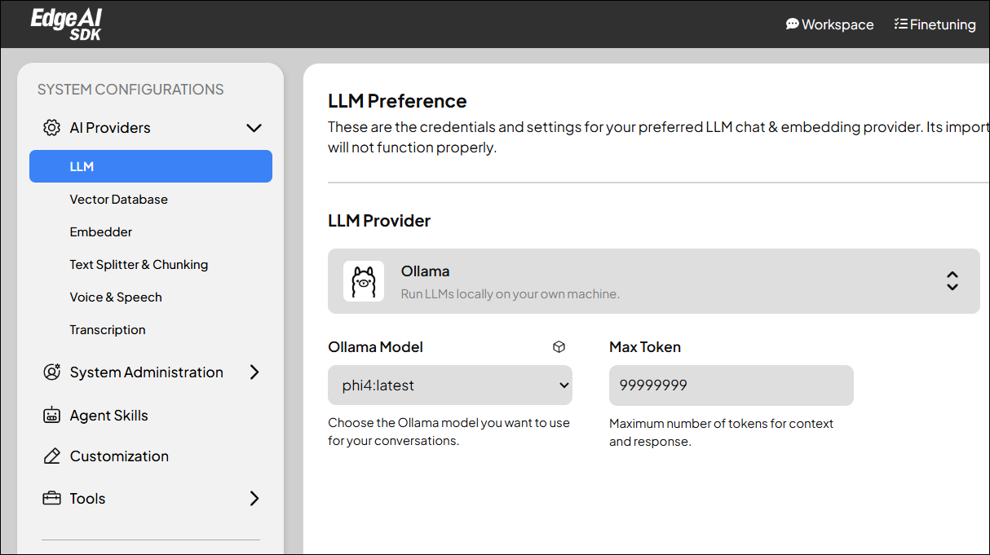Click the Ollama llama logo

pyautogui.click(x=364, y=281)
